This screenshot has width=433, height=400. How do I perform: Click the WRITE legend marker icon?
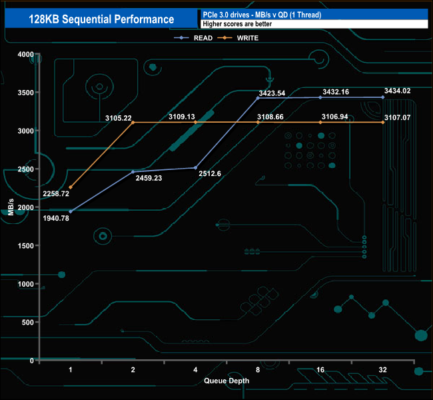(224, 38)
